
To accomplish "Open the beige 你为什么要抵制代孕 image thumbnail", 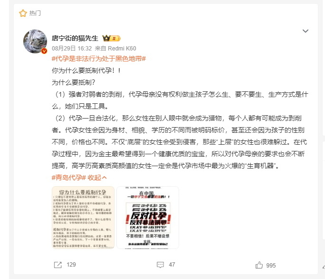I will click(83, 218).
